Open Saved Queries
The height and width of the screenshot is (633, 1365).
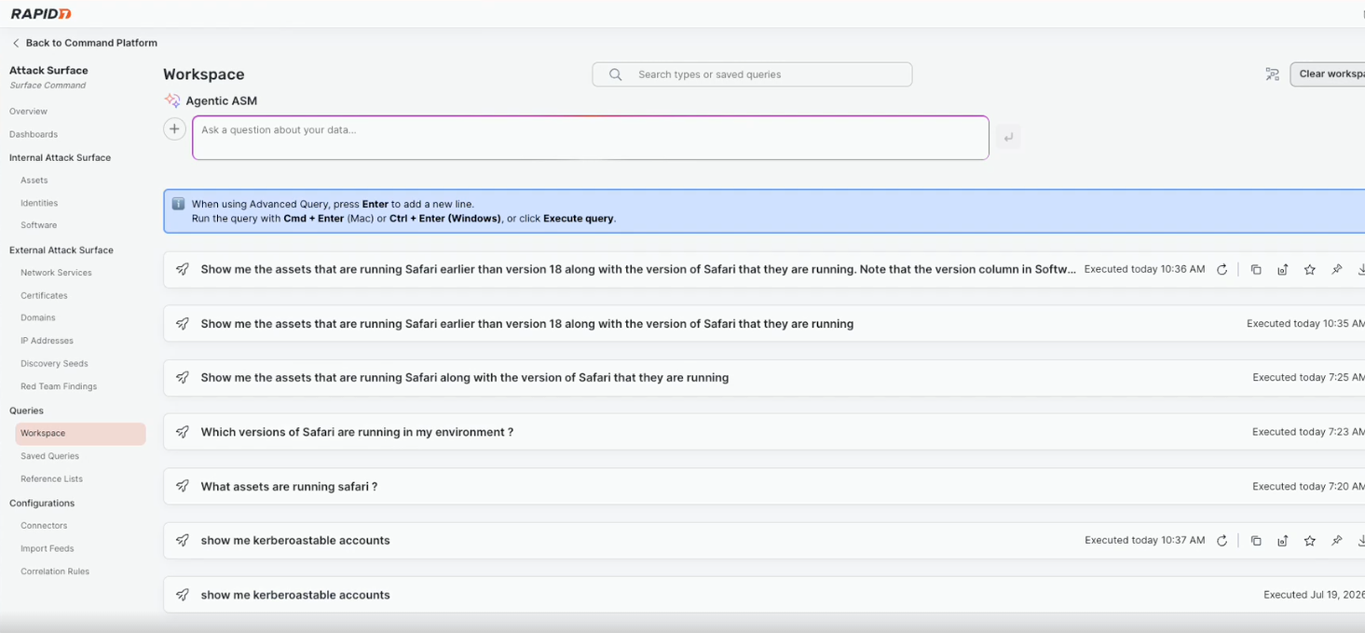[x=49, y=456]
